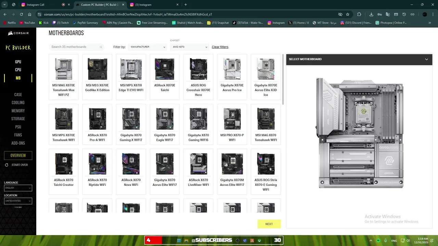438x246 pixels.
Task: Open the browser profile avatar
Action: (x=425, y=14)
